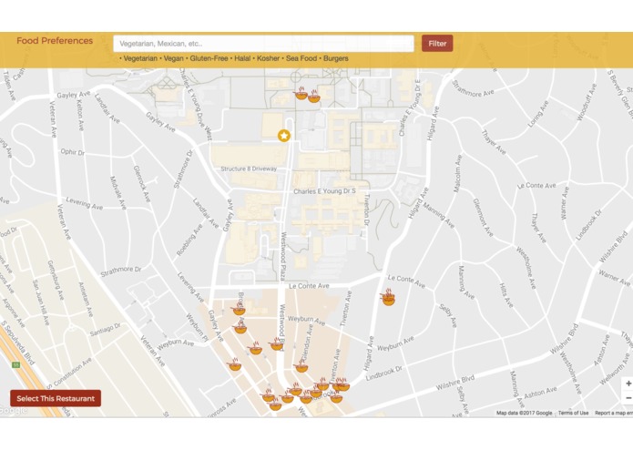Open the Report a map error link

[614, 413]
